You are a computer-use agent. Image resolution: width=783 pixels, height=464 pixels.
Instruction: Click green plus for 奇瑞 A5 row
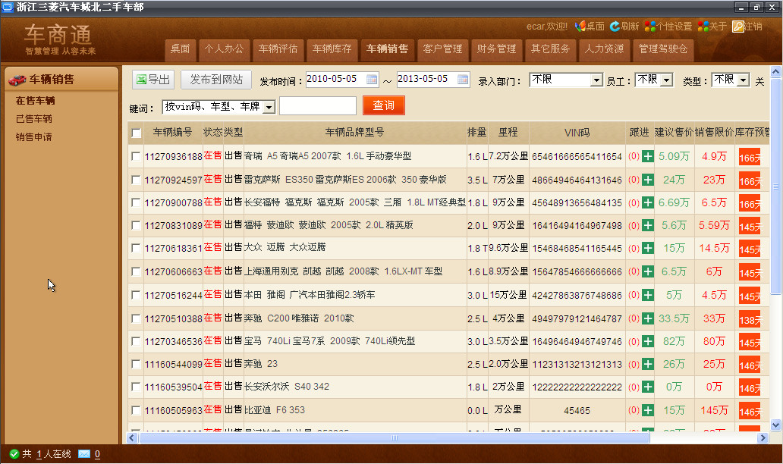coord(648,156)
